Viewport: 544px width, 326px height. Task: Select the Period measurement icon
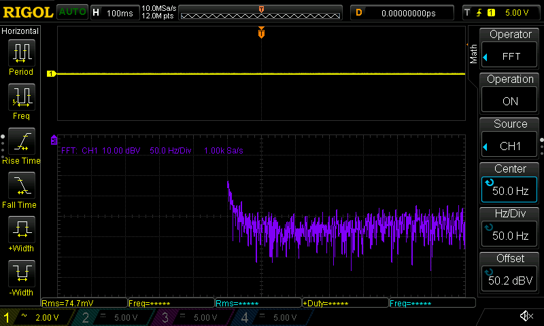20,53
